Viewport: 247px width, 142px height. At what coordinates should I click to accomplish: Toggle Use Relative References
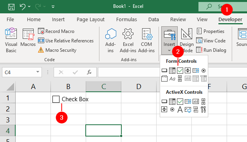coord(66,41)
